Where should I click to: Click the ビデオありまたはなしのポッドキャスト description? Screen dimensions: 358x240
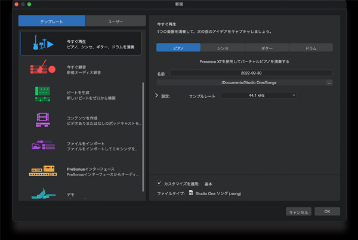[104, 124]
